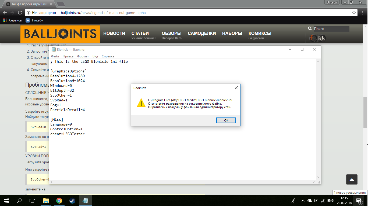This screenshot has width=368, height=206.
Task: Open File Explorer from the taskbar
Action: [46, 200]
